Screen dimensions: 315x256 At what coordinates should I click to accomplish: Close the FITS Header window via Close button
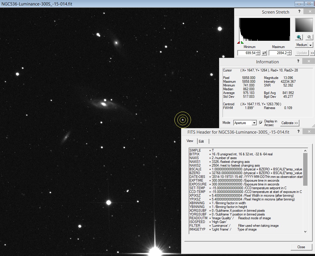tap(301, 247)
